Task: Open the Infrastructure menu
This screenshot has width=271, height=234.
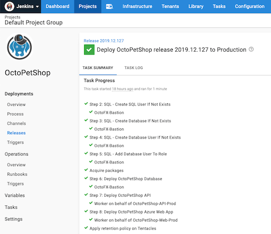Action: (x=137, y=6)
